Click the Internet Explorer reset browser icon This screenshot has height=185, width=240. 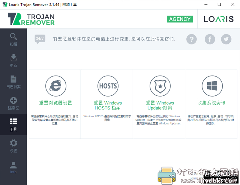click(56, 86)
